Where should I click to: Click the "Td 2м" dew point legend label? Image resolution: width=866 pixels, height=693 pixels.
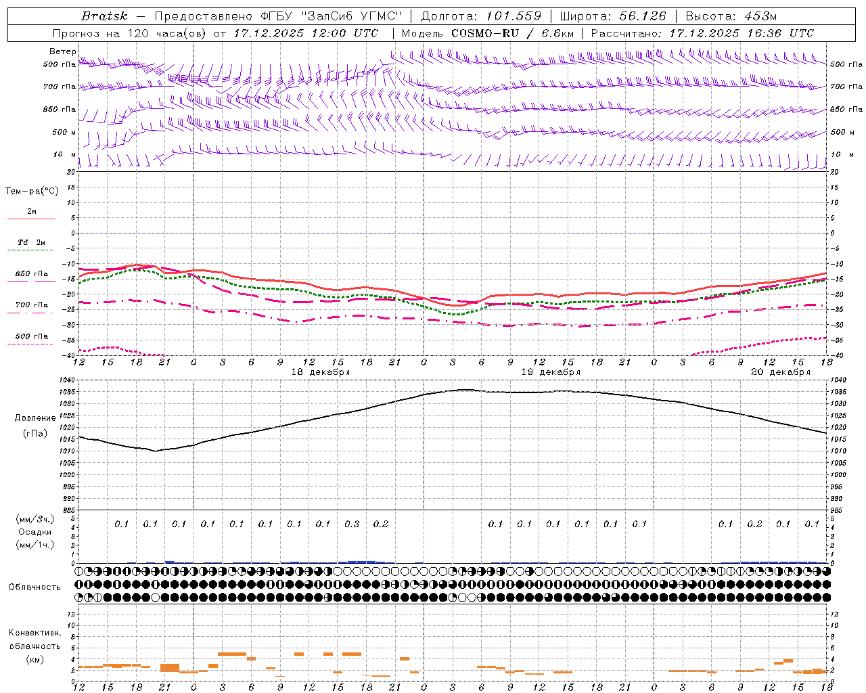(x=32, y=242)
